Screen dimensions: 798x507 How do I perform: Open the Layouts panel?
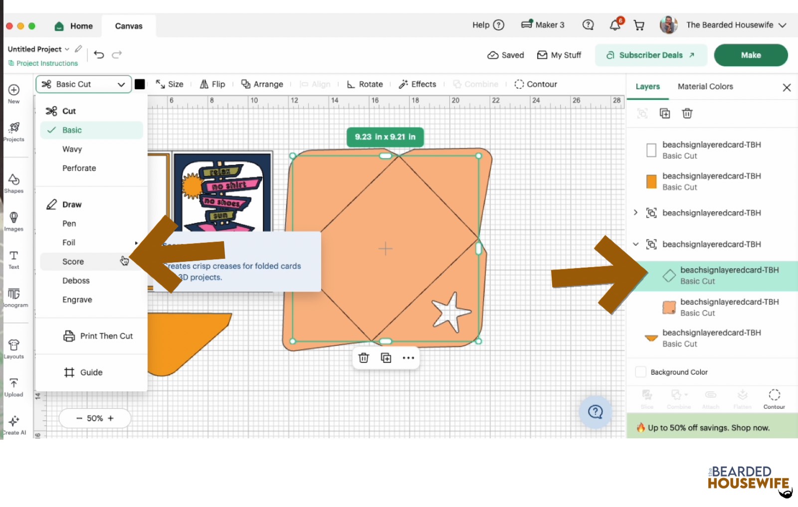[x=14, y=349]
